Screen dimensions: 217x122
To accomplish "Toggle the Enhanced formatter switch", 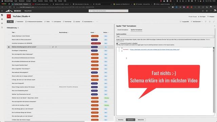I will (x=118, y=43).
